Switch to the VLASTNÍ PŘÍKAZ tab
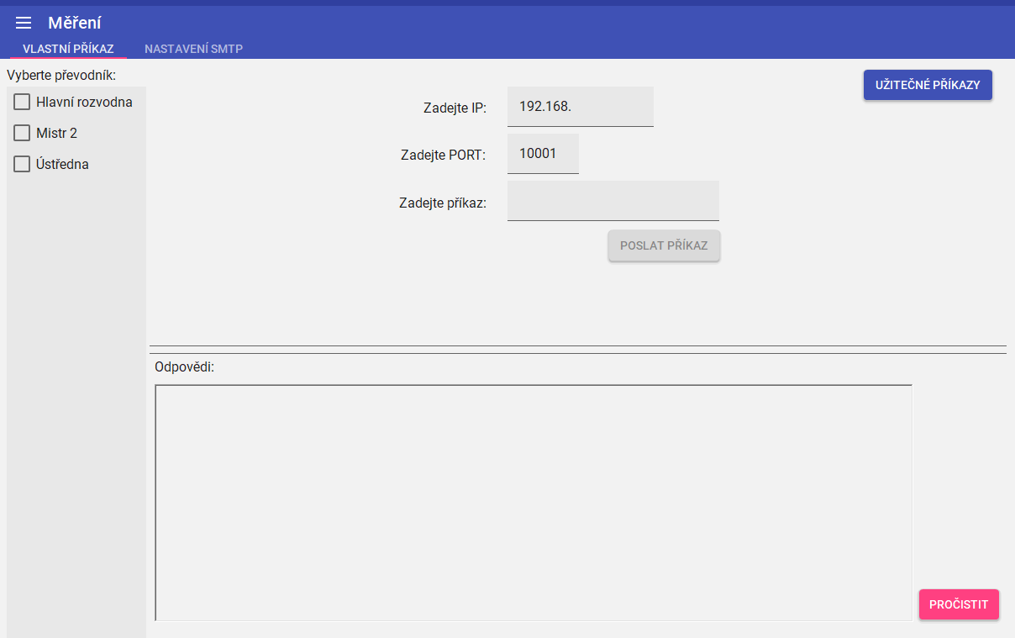 68,49
